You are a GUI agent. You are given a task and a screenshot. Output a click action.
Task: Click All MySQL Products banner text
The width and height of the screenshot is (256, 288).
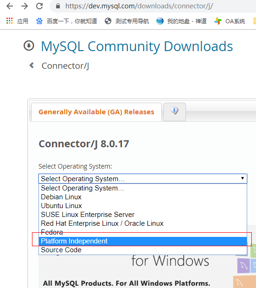126,283
